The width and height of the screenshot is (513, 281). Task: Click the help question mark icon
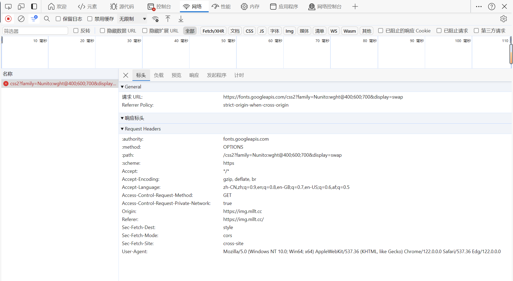tap(492, 6)
